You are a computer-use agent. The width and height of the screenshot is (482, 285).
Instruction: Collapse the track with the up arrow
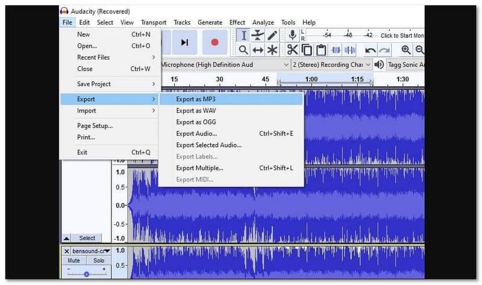click(x=66, y=238)
